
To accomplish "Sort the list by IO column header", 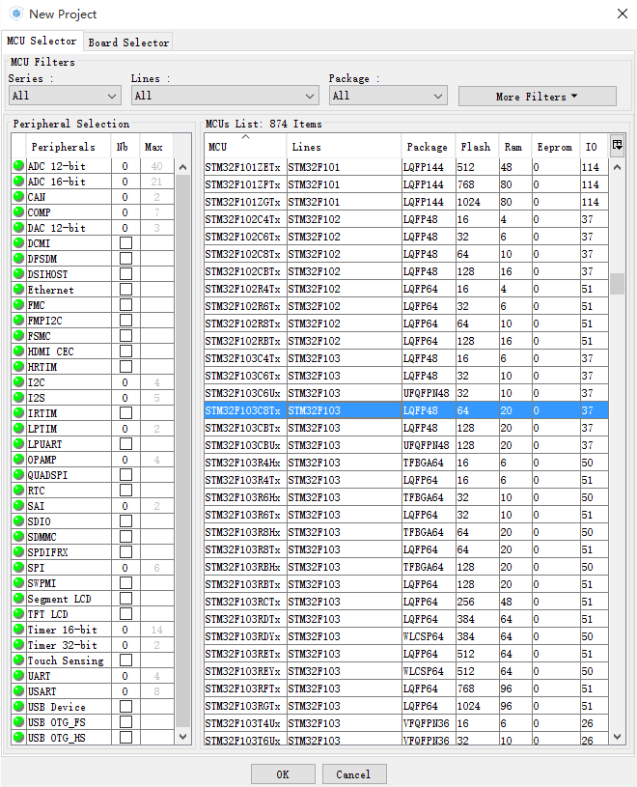I will click(x=594, y=147).
